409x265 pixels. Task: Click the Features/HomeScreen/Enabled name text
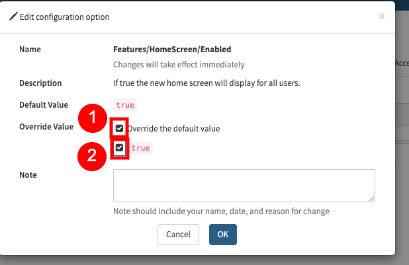(172, 49)
